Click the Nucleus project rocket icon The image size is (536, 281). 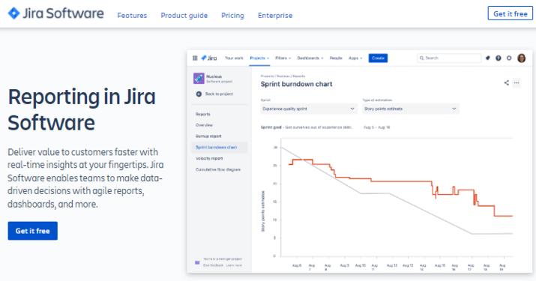tap(199, 78)
